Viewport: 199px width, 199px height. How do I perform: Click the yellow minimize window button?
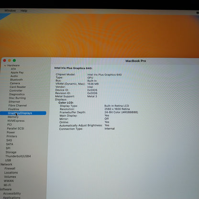pyautogui.click(x=10, y=60)
